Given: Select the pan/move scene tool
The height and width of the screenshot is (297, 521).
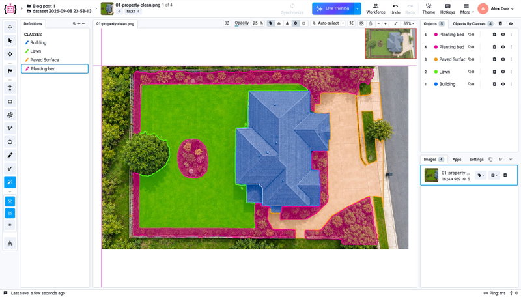Looking at the screenshot, I should click(x=10, y=27).
